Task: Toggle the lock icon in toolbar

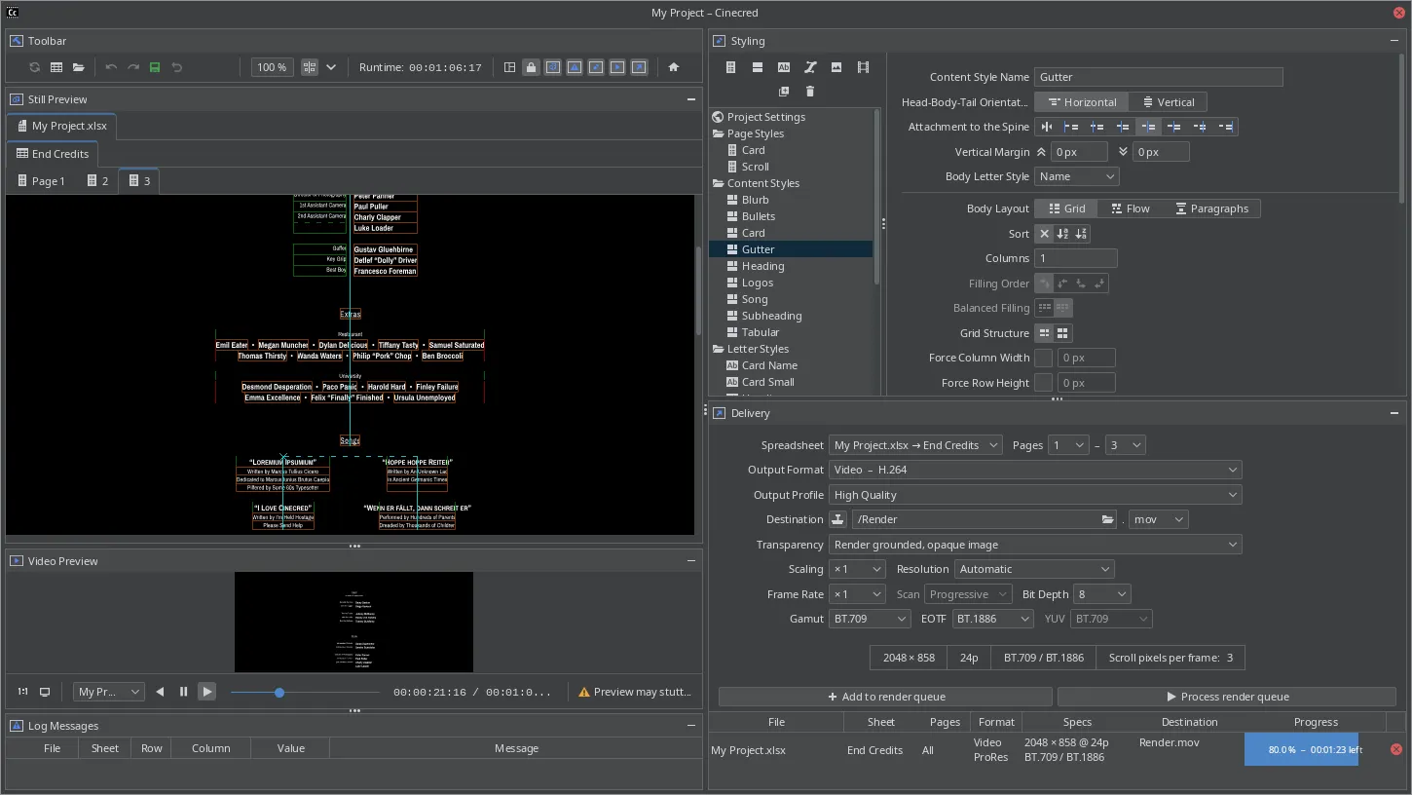Action: 531,67
